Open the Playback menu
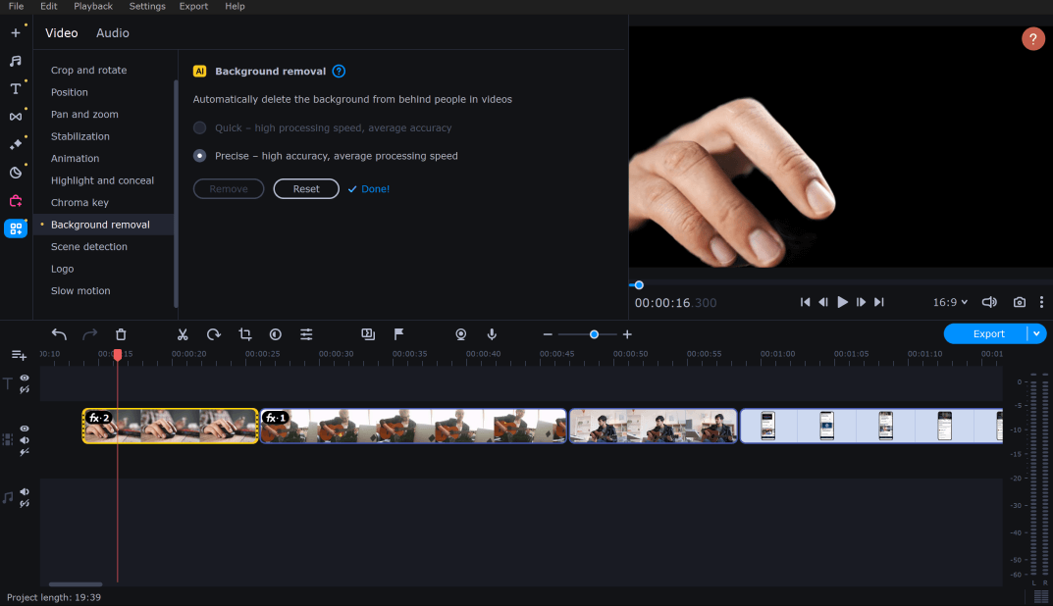This screenshot has width=1053, height=606. pos(92,7)
